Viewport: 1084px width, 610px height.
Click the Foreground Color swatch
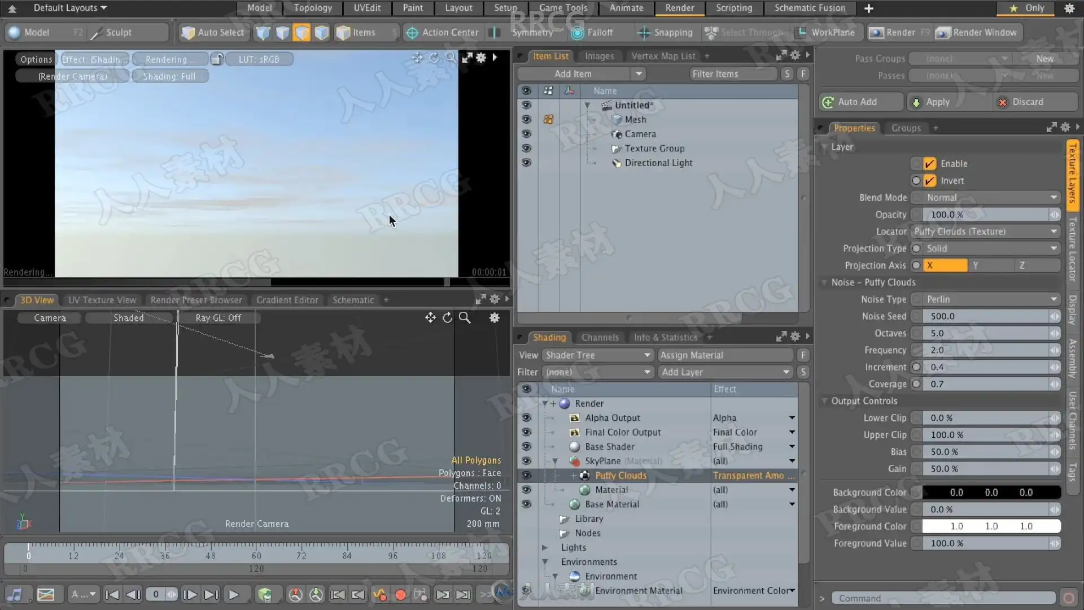(x=991, y=526)
